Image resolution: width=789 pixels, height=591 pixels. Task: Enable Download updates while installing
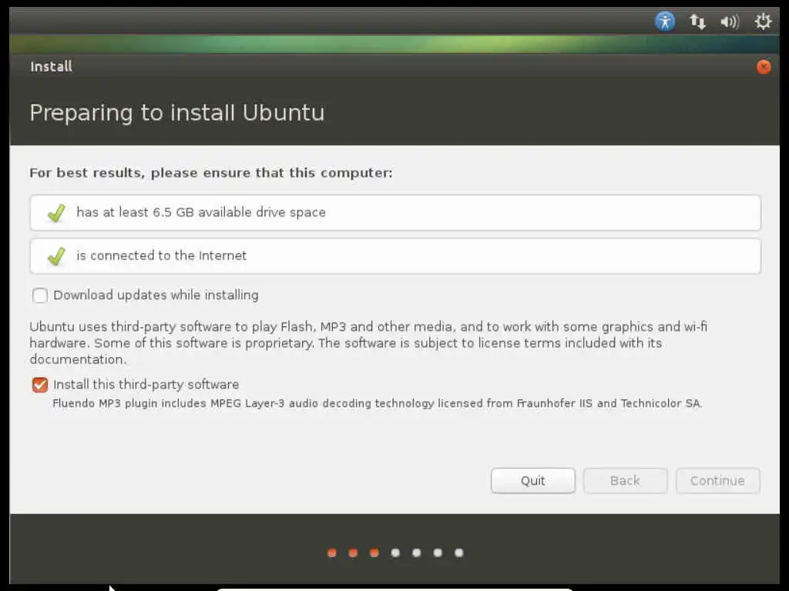(x=40, y=295)
